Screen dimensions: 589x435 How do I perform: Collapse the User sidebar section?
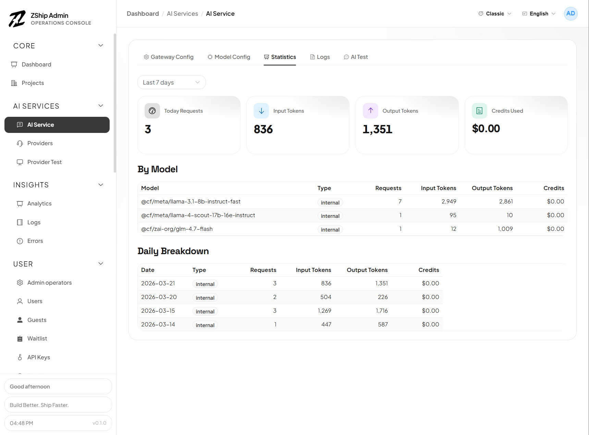pos(100,264)
